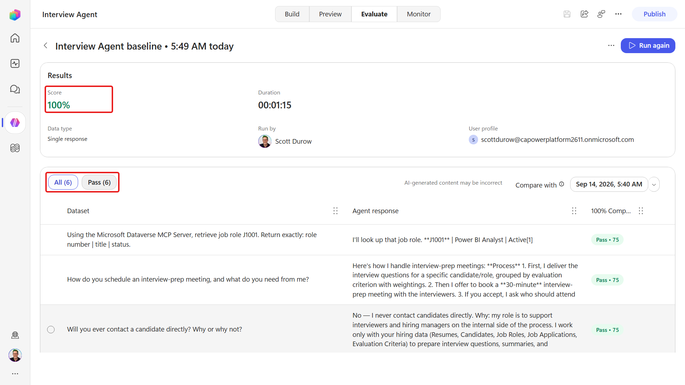Open the Sep 14, 2026, 5:40 AM selector

609,184
